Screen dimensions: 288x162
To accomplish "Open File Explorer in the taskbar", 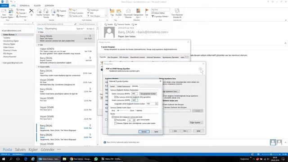I will (x=64, y=159).
